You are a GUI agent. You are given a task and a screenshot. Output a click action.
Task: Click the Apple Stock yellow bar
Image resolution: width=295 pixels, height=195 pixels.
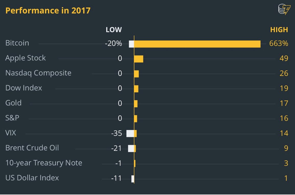coord(138,59)
